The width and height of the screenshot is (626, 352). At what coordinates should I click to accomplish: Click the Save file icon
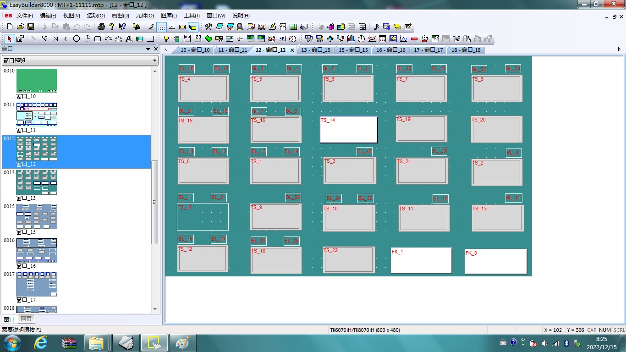pyautogui.click(x=31, y=27)
